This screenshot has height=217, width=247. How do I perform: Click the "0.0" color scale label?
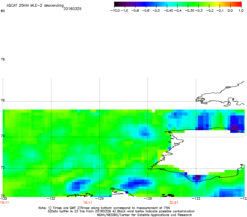point(230,11)
